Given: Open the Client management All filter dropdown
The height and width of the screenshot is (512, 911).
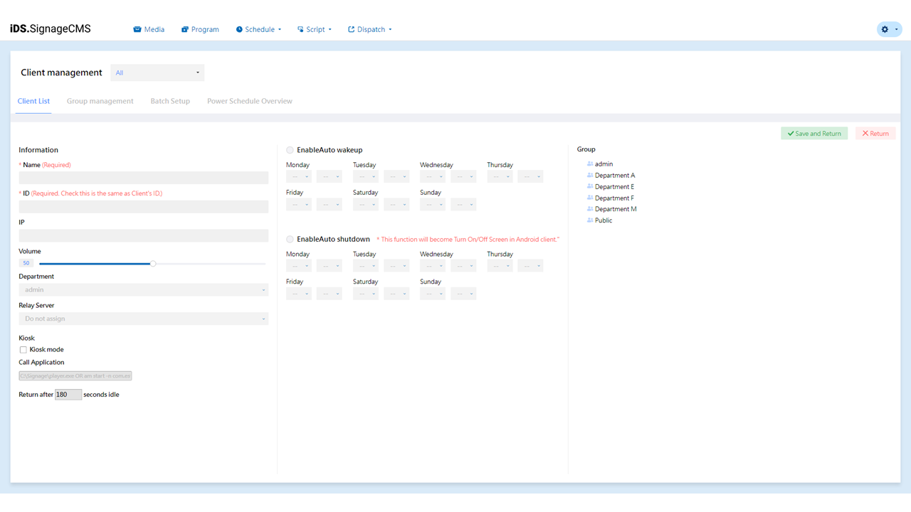Looking at the screenshot, I should click(157, 73).
